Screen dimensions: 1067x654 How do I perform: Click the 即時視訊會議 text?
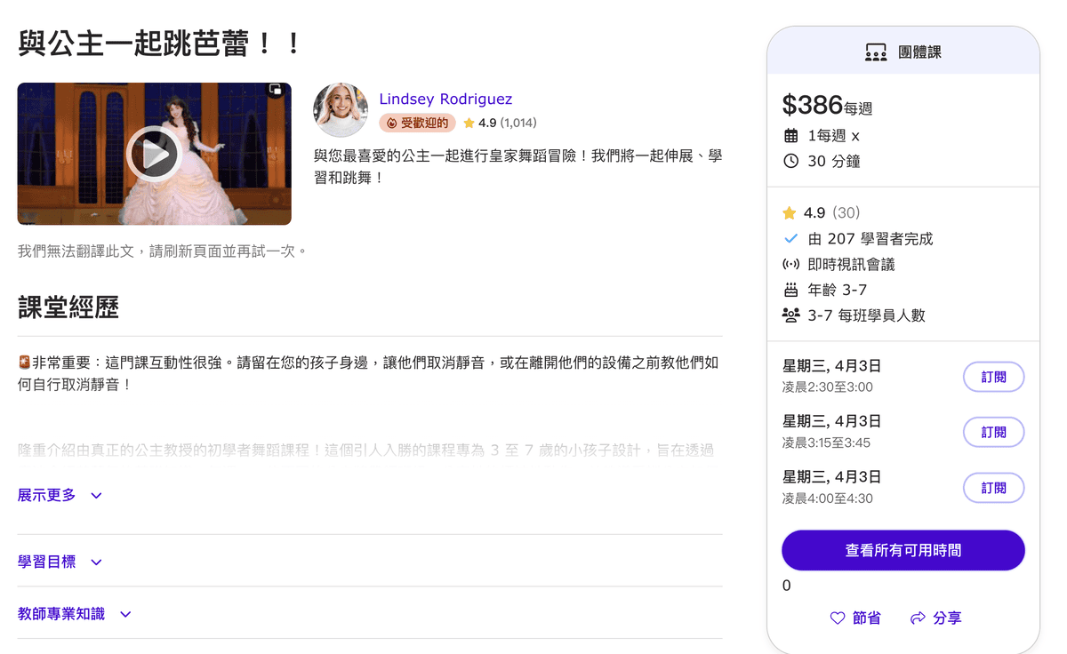point(851,264)
